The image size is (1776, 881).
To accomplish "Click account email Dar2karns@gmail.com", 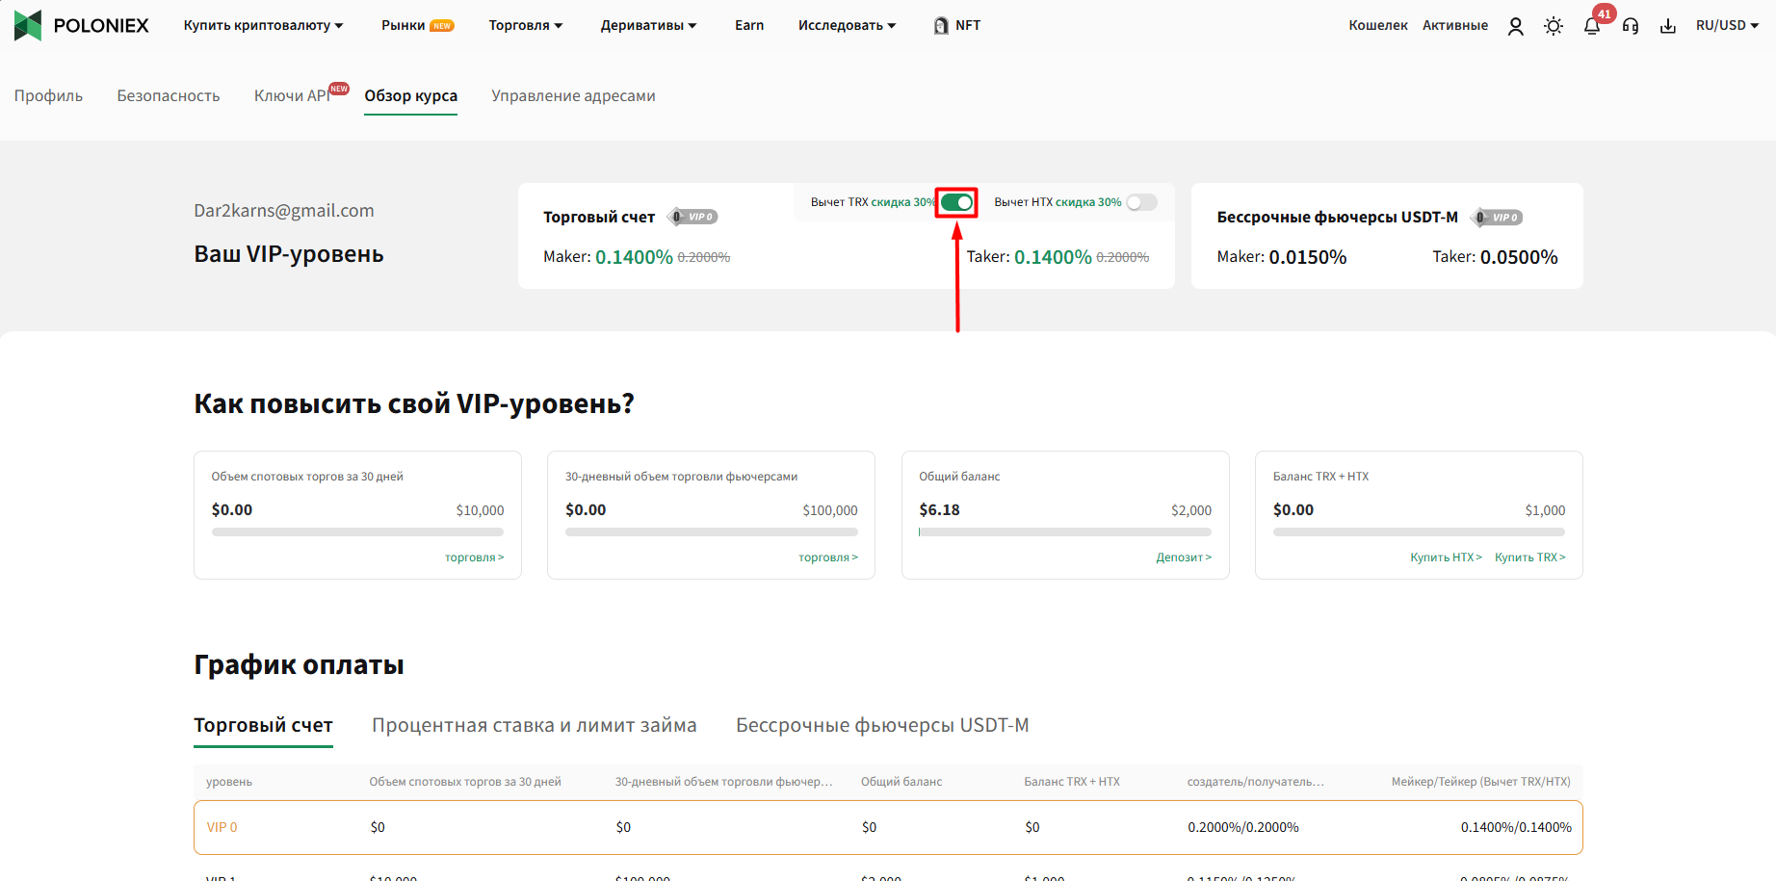I will (284, 211).
